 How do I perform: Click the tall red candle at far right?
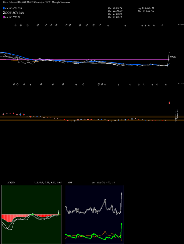tap(169, 103)
